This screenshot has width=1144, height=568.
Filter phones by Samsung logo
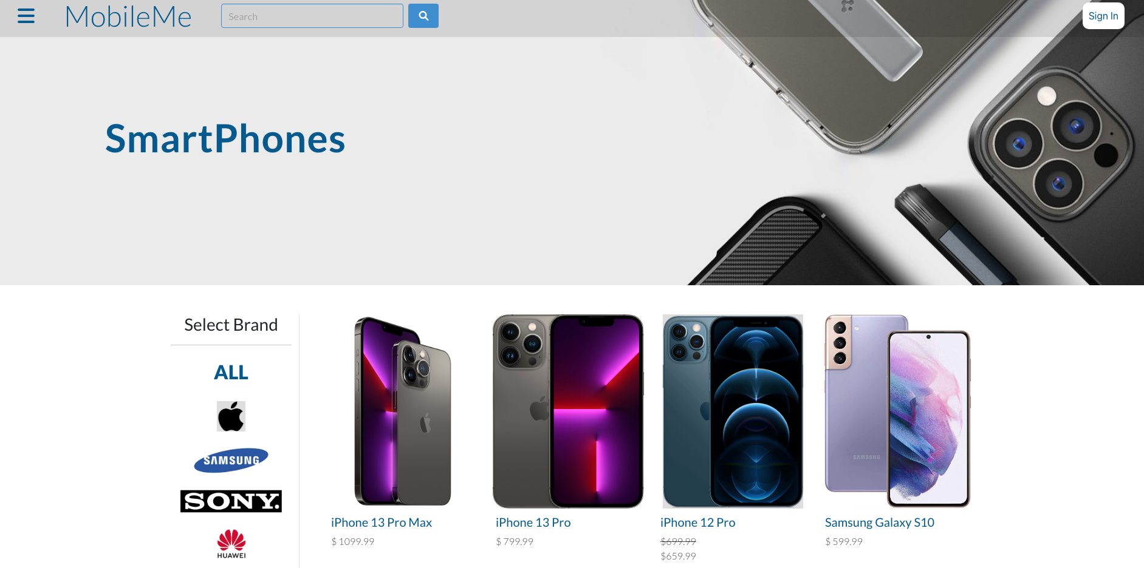[x=231, y=461]
